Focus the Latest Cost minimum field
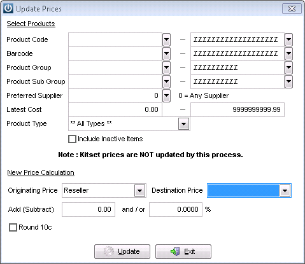Viewport: 305px width, 264px height. tap(115, 109)
